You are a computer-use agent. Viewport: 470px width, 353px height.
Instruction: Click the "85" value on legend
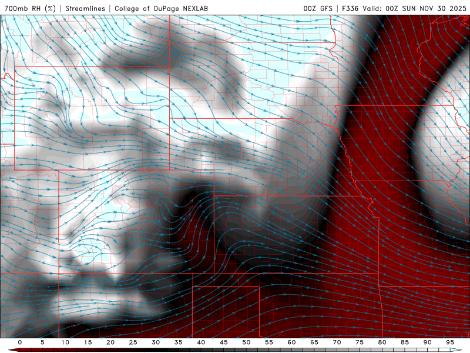(x=405, y=342)
